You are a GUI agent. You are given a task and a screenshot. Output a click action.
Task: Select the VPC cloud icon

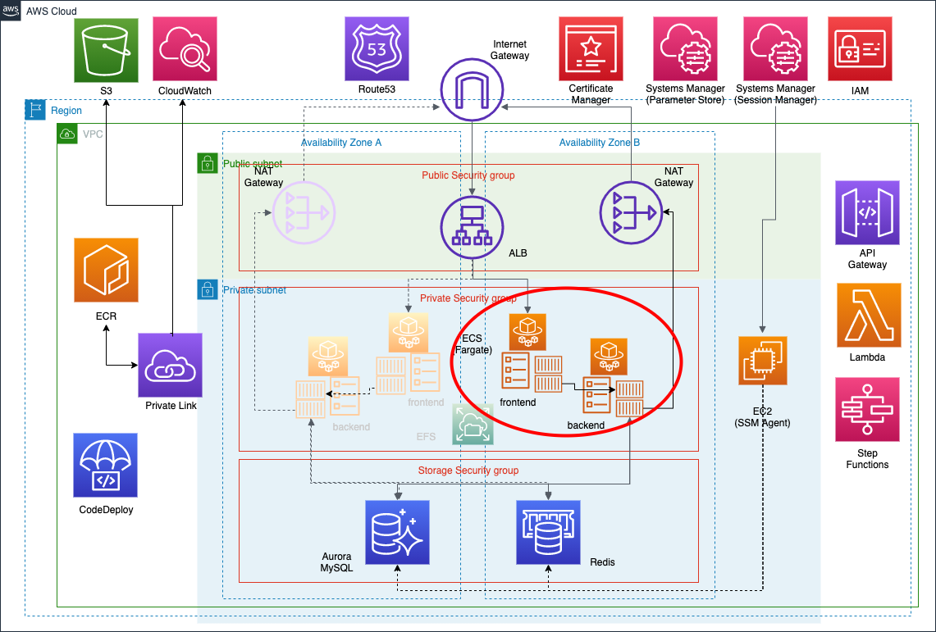pyautogui.click(x=67, y=134)
